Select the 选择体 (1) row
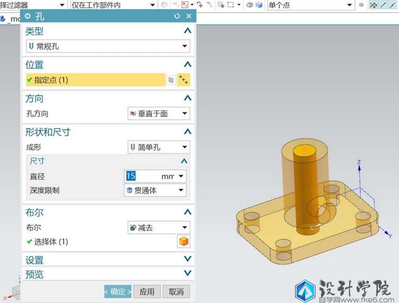Viewport: 399px width, 303px height. click(x=101, y=241)
